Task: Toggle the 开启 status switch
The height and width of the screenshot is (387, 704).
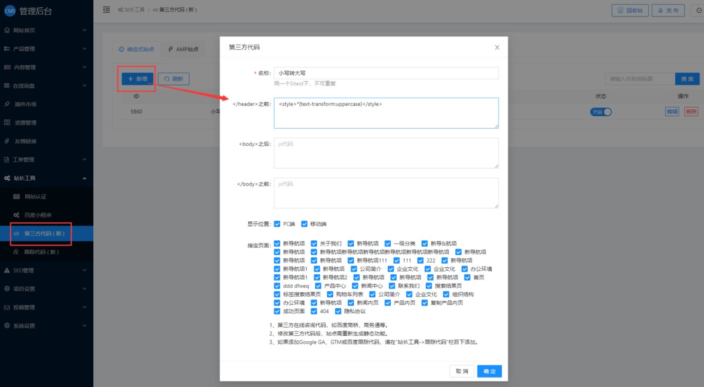Action: (x=601, y=112)
